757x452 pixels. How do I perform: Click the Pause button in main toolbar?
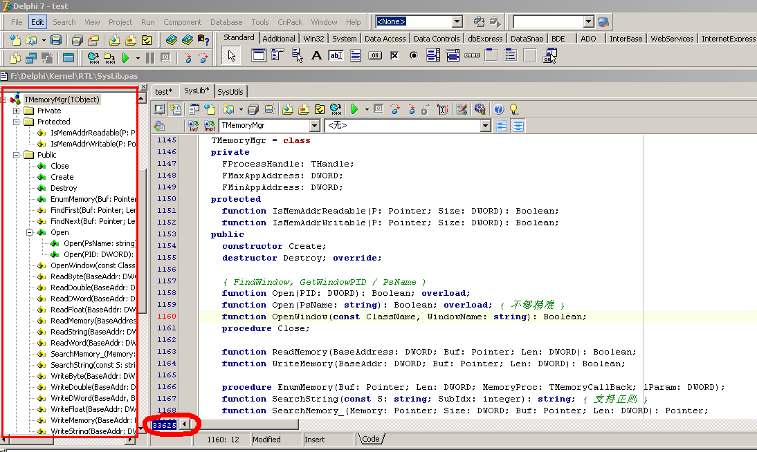tap(150, 58)
